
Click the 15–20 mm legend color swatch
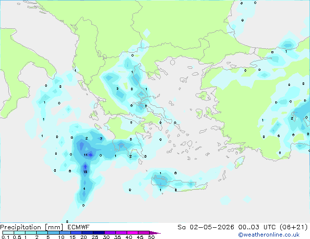coord(76,233)
